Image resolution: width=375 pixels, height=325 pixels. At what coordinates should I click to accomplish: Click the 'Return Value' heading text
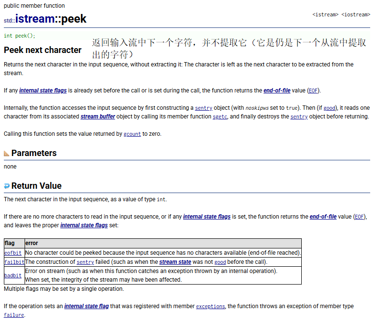coord(36,186)
